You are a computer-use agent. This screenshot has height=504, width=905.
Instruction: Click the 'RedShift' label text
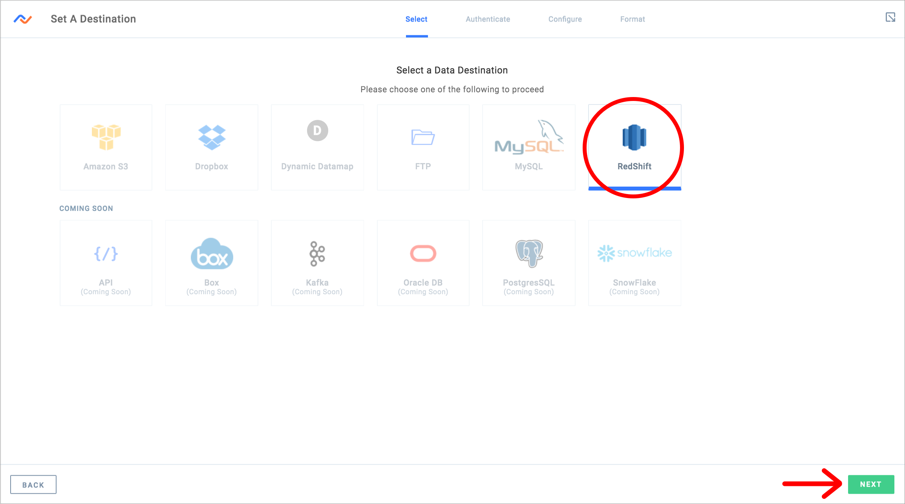pyautogui.click(x=634, y=167)
